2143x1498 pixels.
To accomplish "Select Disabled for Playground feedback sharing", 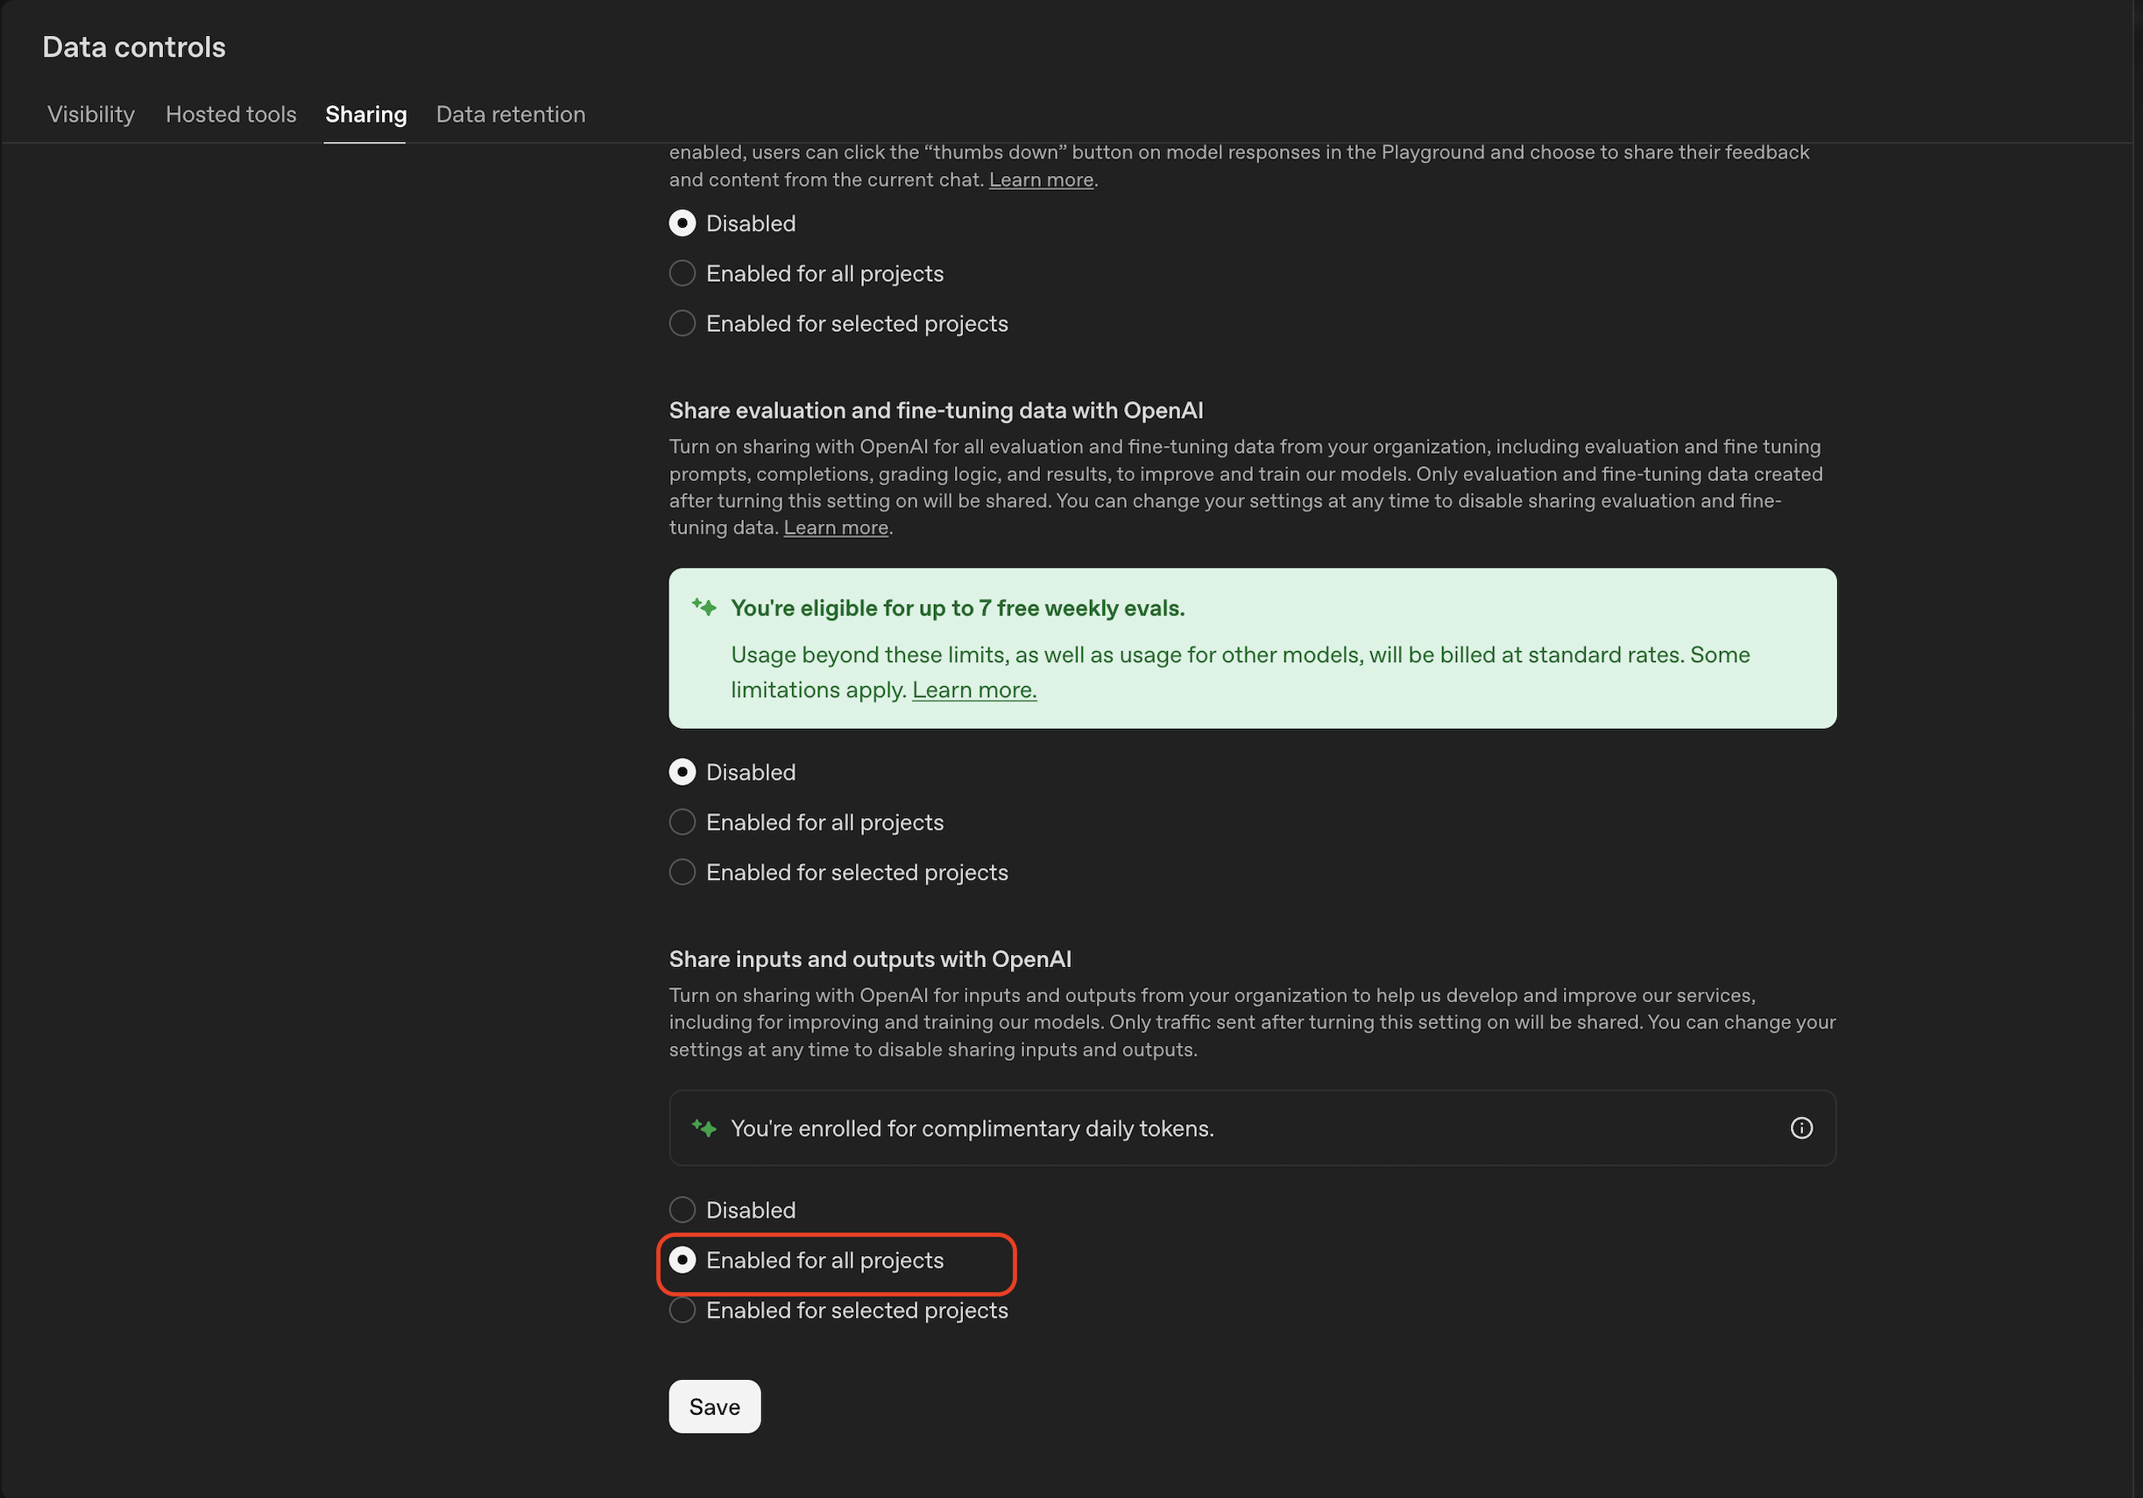I will tap(683, 223).
